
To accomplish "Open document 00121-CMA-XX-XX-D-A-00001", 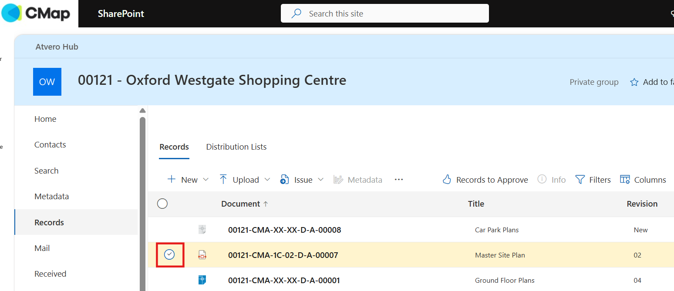I will 284,280.
